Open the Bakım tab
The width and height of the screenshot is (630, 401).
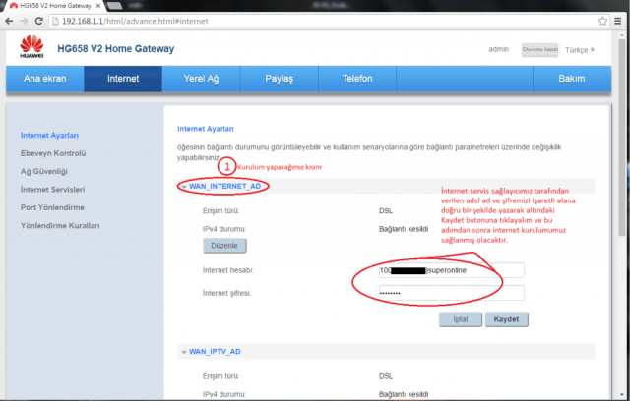pyautogui.click(x=571, y=78)
